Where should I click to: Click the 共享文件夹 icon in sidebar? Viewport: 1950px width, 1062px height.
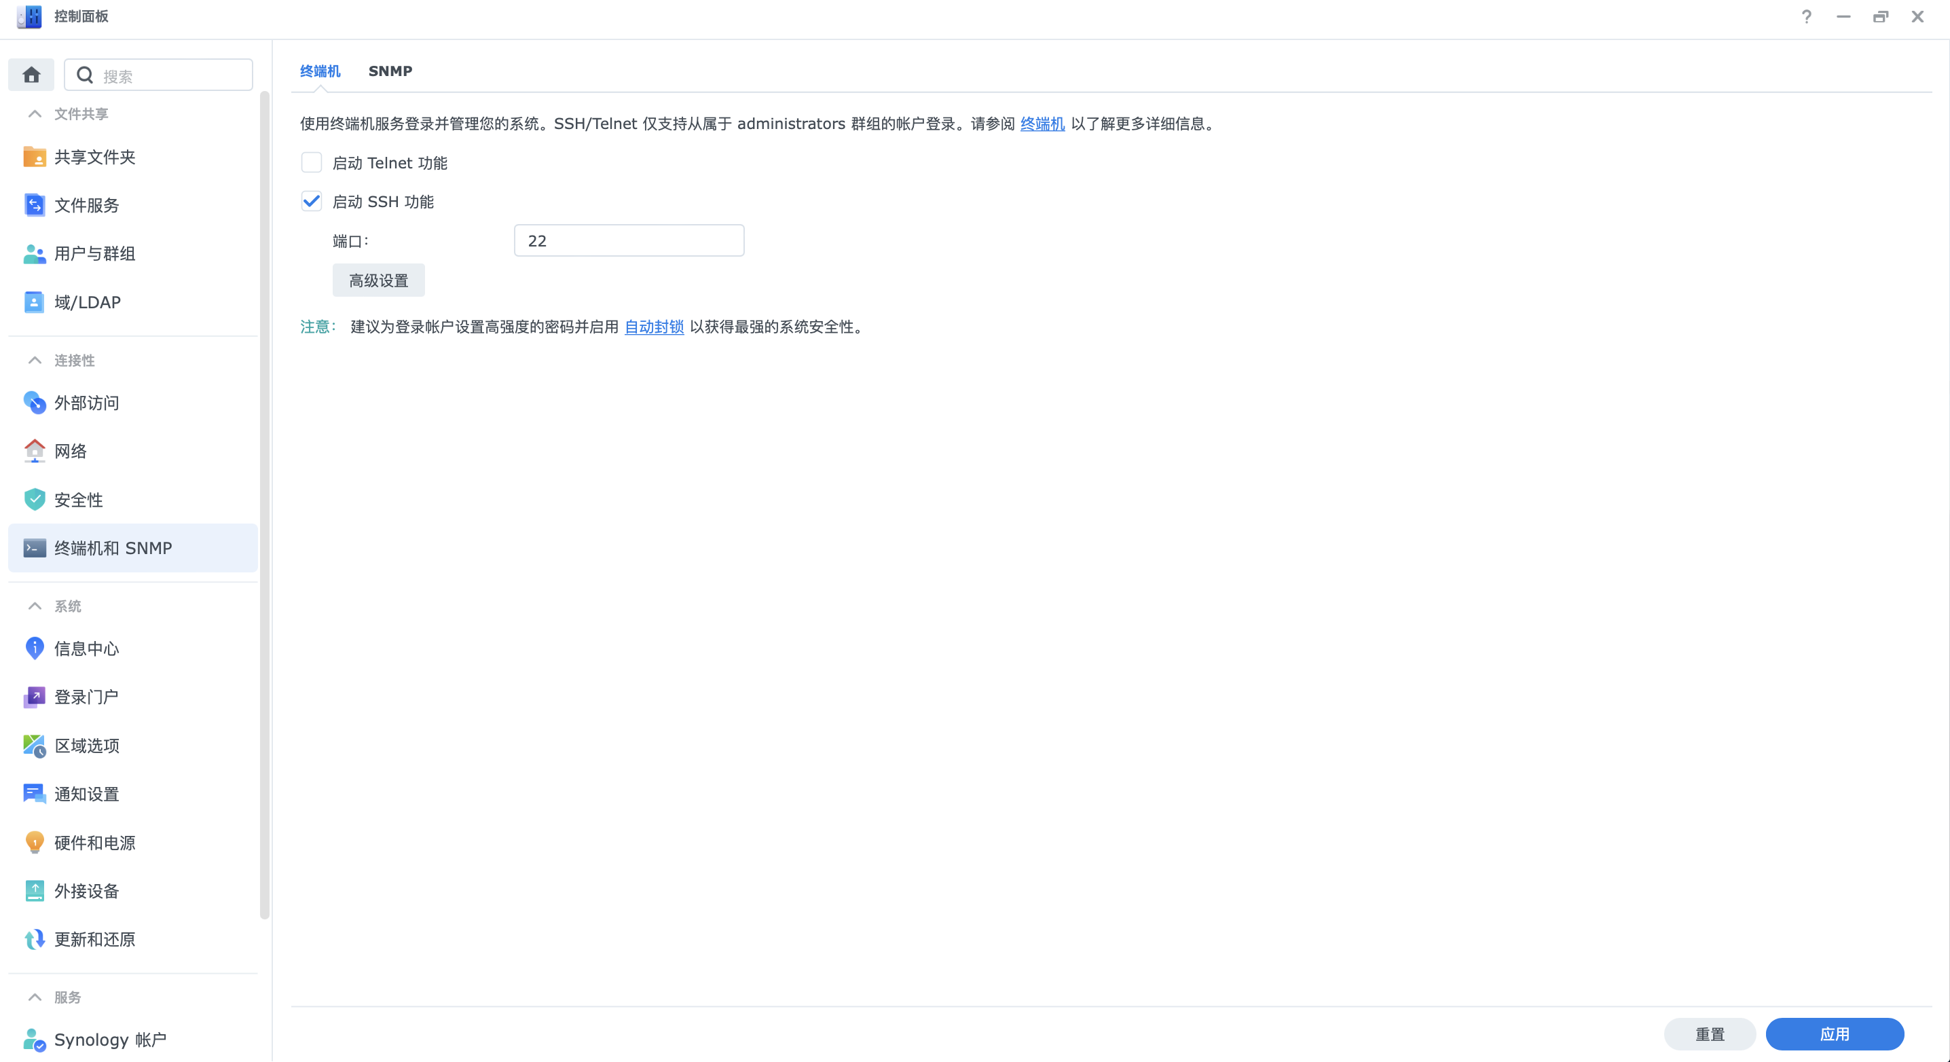(x=35, y=155)
